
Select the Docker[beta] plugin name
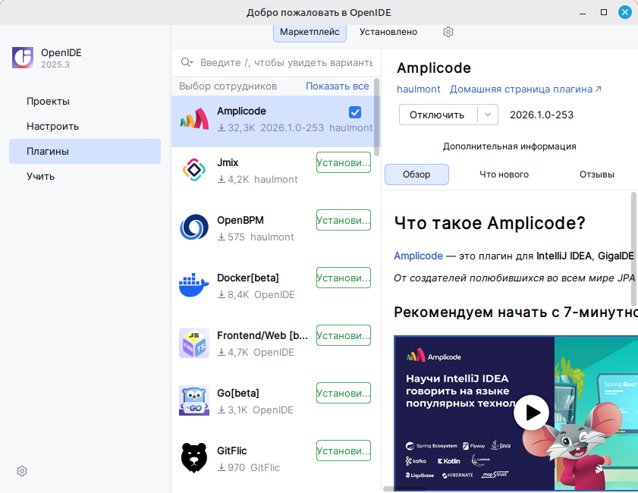click(x=248, y=278)
